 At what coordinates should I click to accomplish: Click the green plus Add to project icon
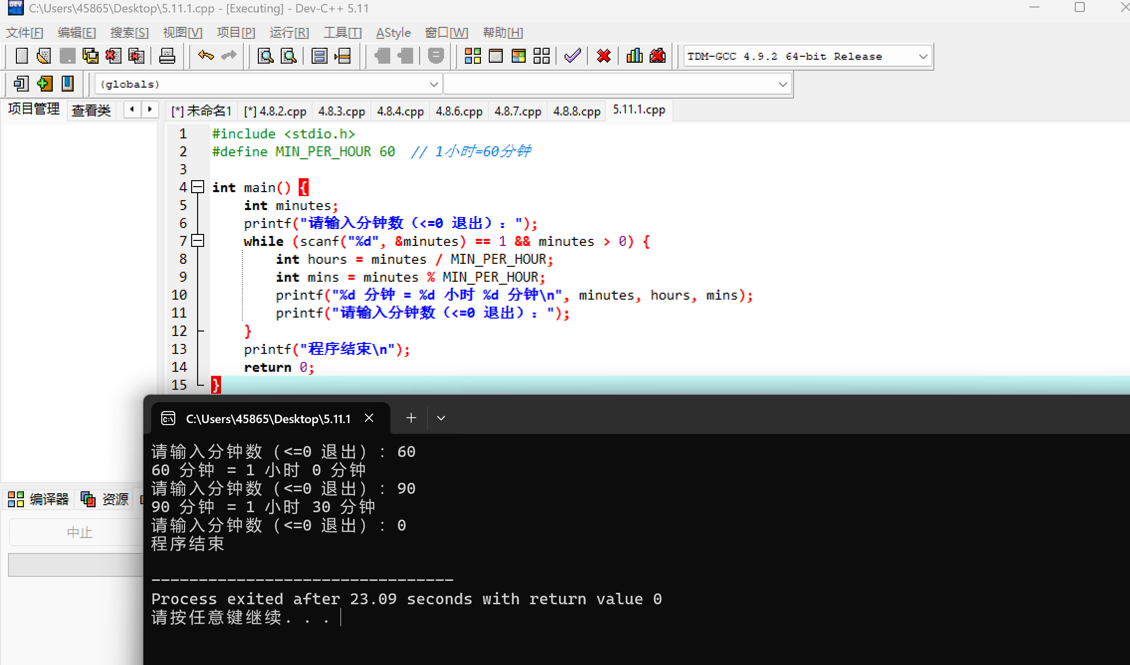pyautogui.click(x=44, y=84)
